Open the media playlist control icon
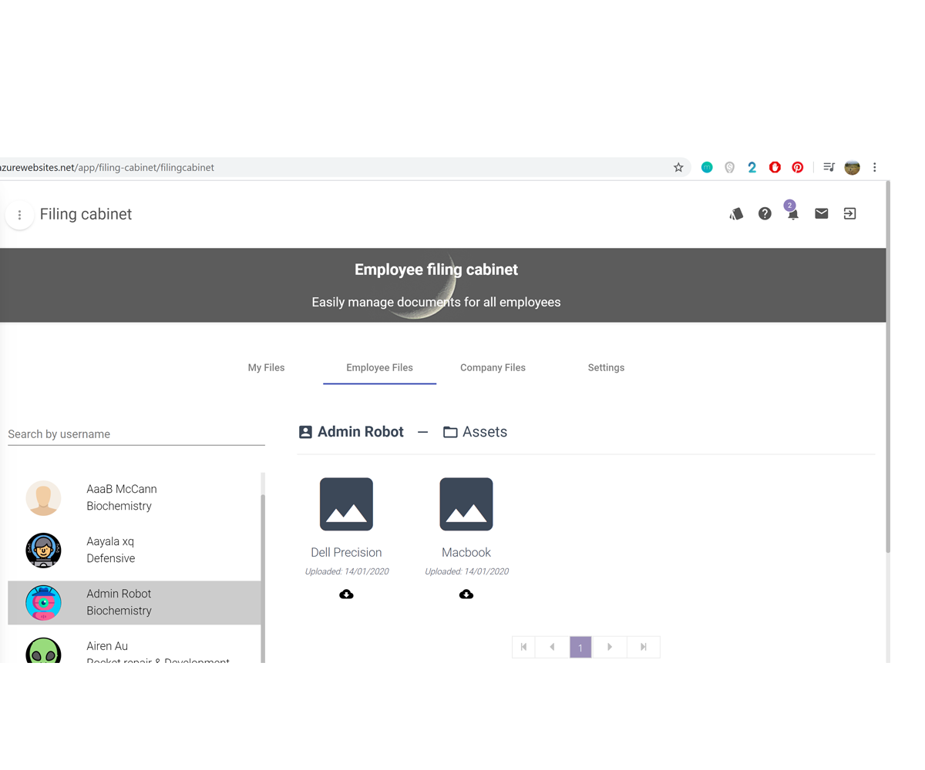Image resolution: width=925 pixels, height=770 pixels. (829, 167)
